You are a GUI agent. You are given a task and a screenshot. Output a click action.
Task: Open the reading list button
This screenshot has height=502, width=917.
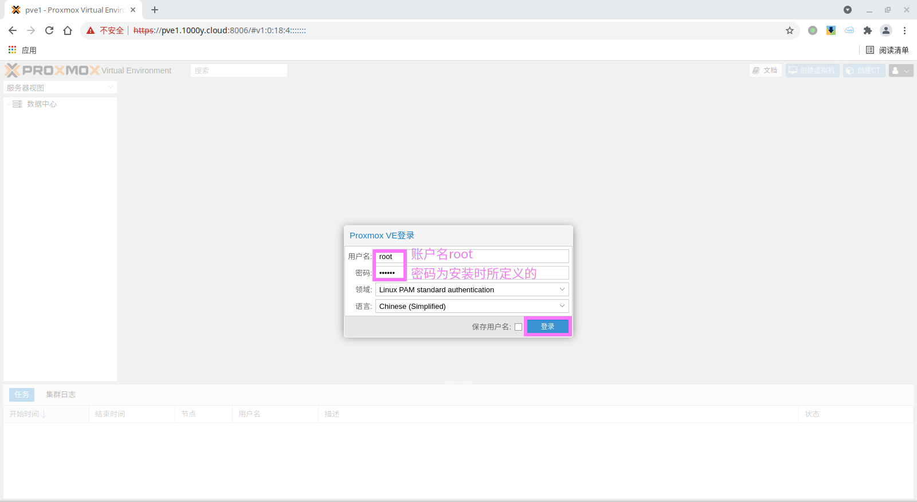887,50
